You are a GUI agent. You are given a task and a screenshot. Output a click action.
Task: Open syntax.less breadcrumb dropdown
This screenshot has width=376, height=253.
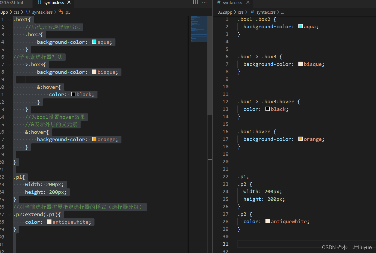(x=42, y=12)
